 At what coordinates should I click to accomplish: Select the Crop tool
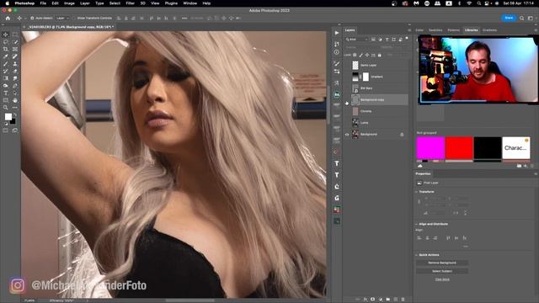pos(6,49)
